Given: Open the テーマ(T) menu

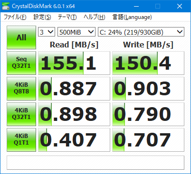Looking at the screenshot, I should pos(67,17).
